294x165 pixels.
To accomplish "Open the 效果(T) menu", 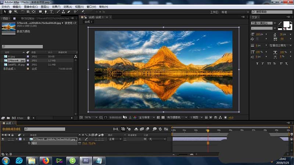I will (56, 7).
